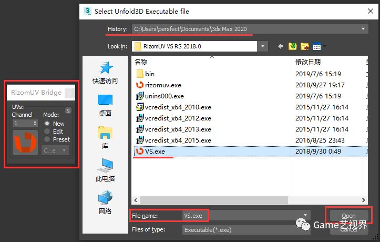Image resolution: width=380 pixels, height=242 pixels.
Task: Create a new folder
Action: 305,46
